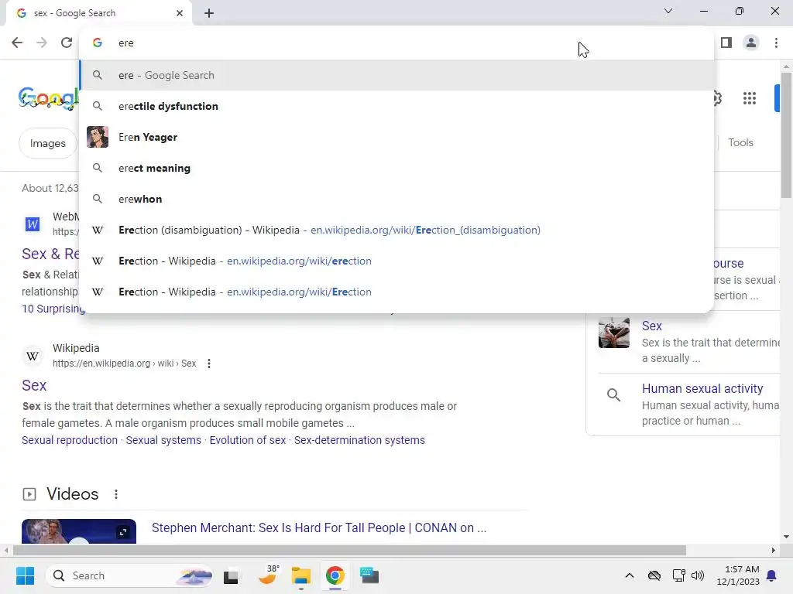Open the Tools search option

(x=740, y=142)
